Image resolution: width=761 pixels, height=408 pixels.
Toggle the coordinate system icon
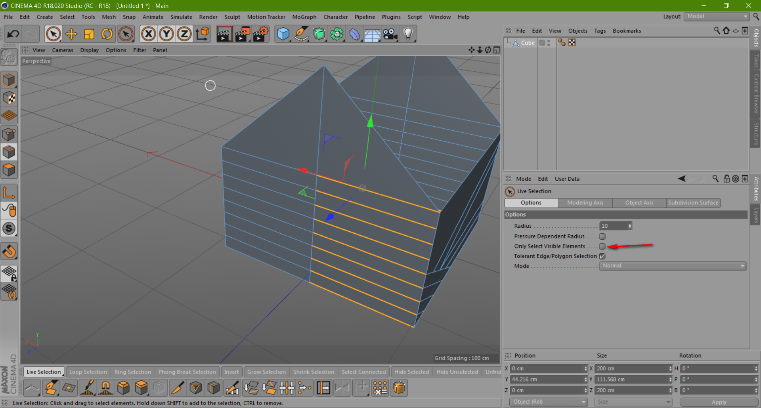pyautogui.click(x=203, y=34)
